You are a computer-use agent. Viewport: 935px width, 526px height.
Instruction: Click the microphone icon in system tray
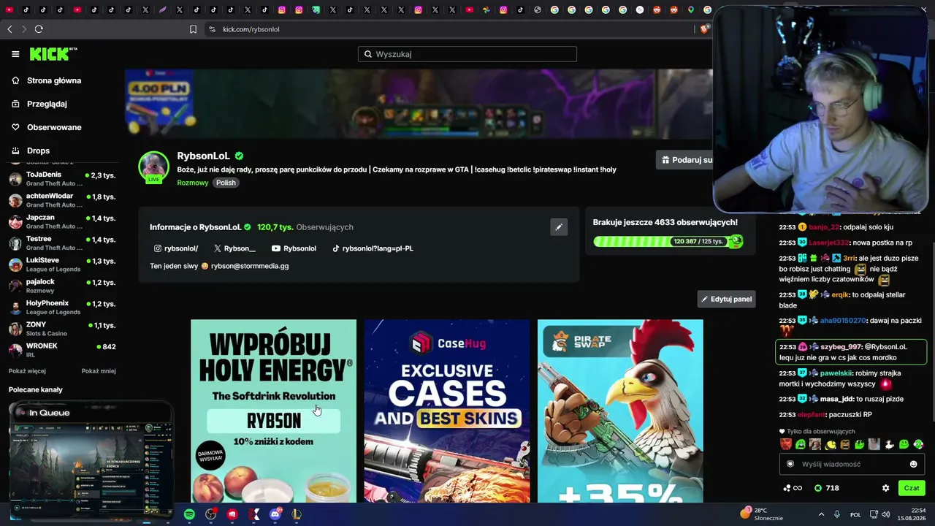click(x=837, y=514)
